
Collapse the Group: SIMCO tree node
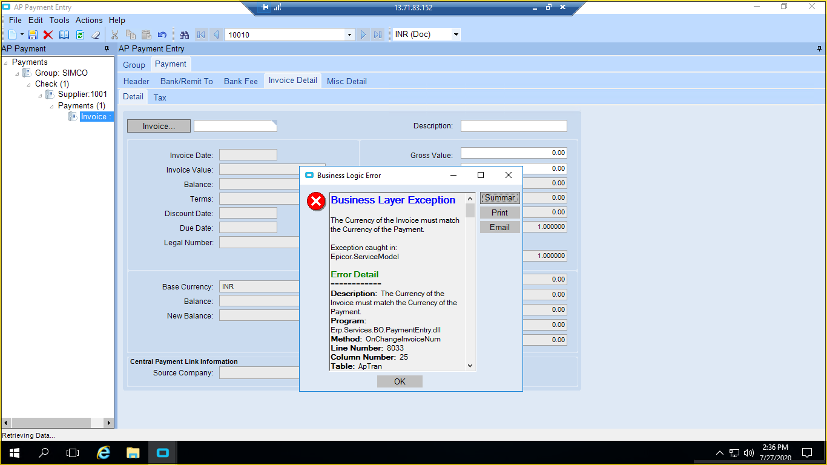(18, 73)
